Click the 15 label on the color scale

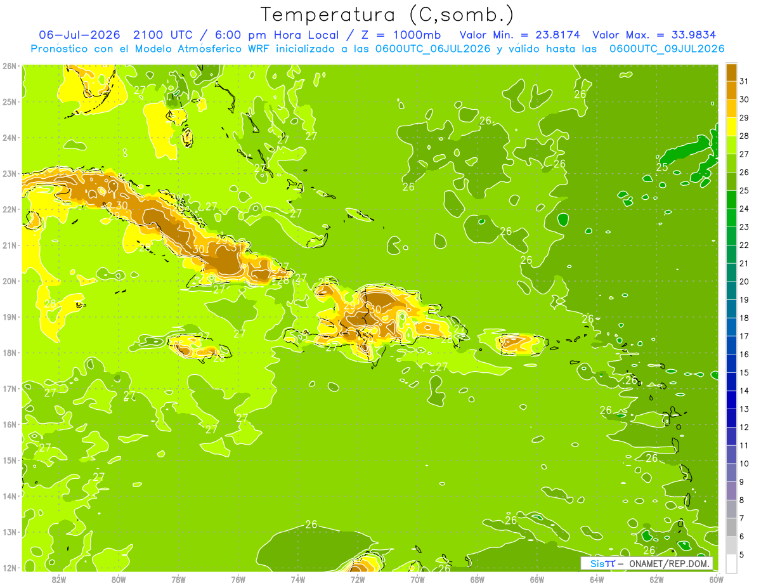point(744,372)
